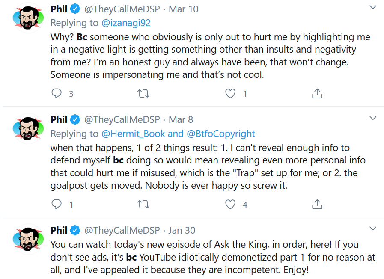Share the Mar 10 tweet
The height and width of the screenshot is (279, 384).
[x=317, y=93]
